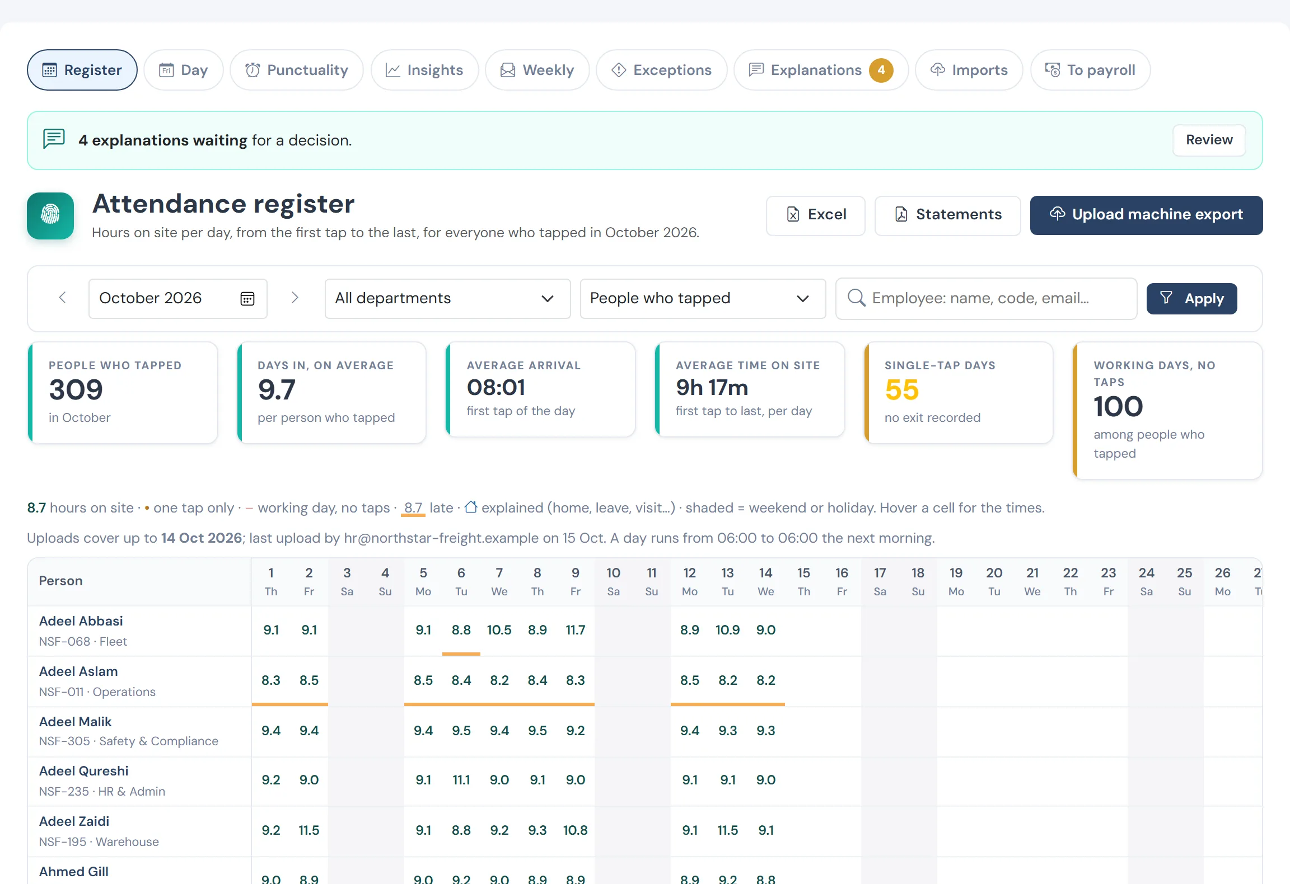Click the Day tab calendar icon
The height and width of the screenshot is (884, 1290).
[166, 70]
